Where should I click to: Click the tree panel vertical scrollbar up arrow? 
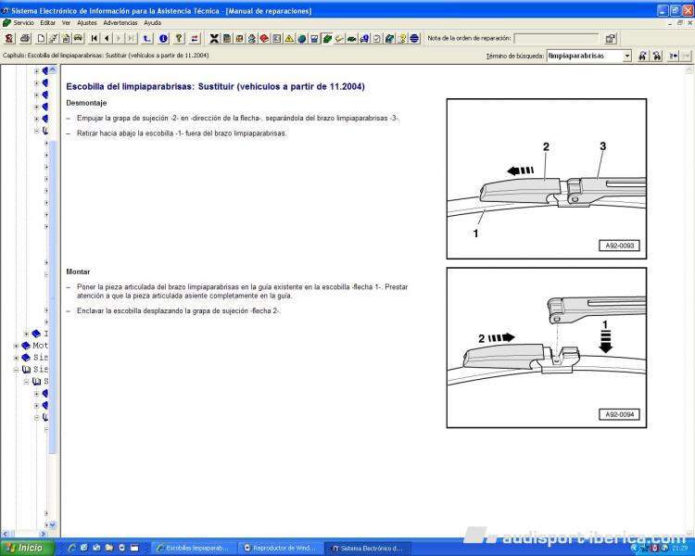coord(53,70)
